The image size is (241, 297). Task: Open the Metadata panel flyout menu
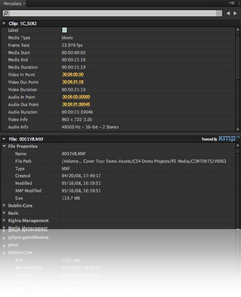(x=232, y=3)
